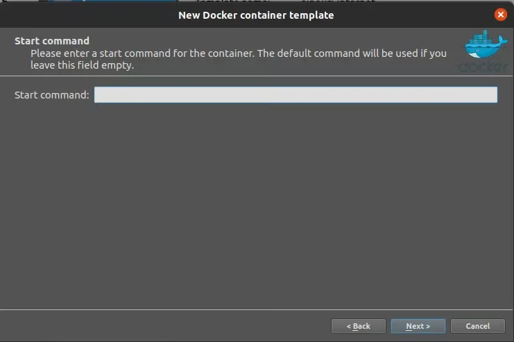Viewport: 514px width, 342px height.
Task: Proceed with the Next button
Action: click(x=418, y=326)
